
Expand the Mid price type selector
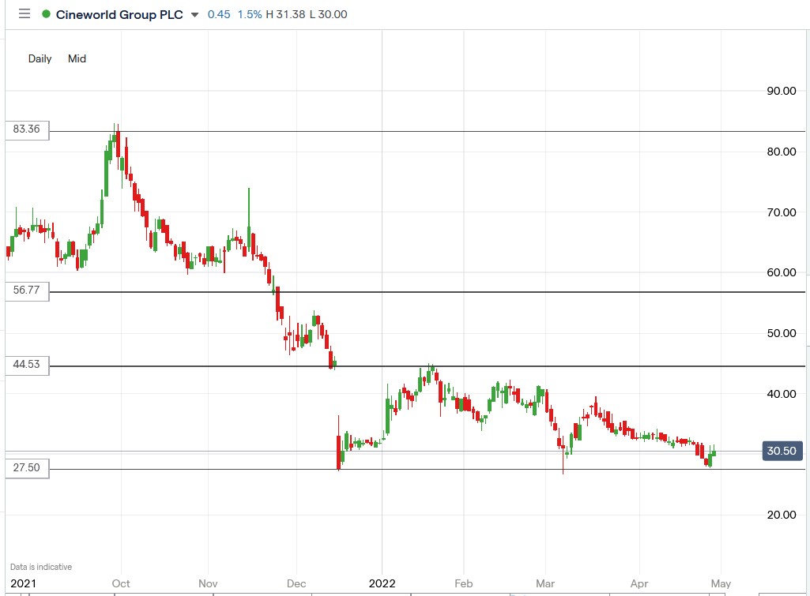[77, 58]
